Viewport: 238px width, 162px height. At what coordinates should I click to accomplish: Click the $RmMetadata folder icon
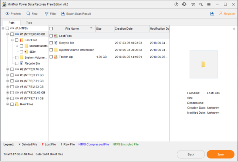tap(26, 46)
